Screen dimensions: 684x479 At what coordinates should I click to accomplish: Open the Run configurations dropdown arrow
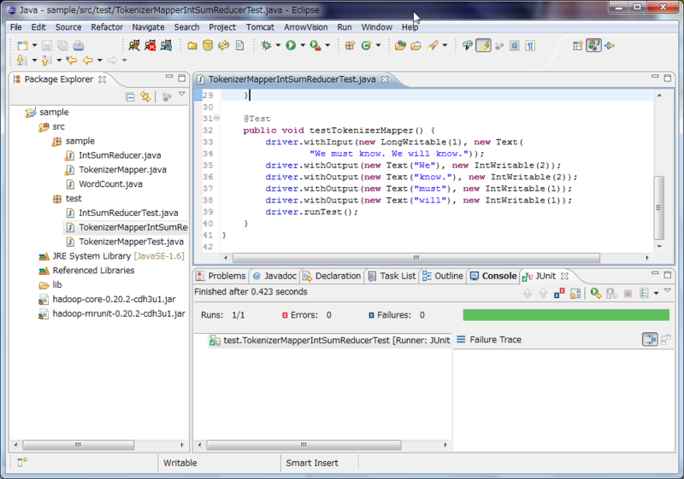[303, 45]
